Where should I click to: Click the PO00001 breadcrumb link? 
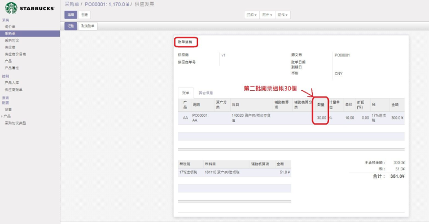coord(107,5)
